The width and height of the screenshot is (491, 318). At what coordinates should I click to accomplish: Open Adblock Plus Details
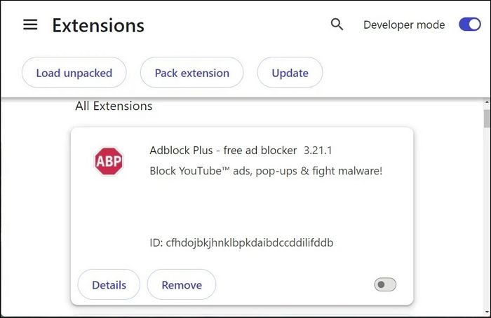tap(109, 285)
